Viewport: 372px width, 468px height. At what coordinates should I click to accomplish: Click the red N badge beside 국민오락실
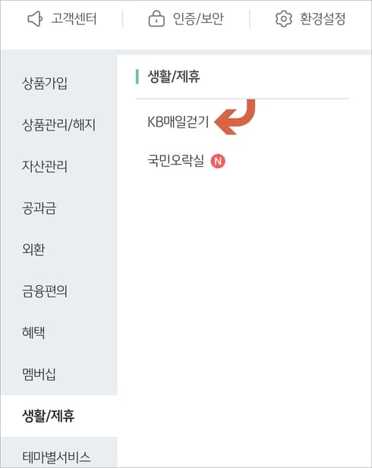click(x=218, y=161)
